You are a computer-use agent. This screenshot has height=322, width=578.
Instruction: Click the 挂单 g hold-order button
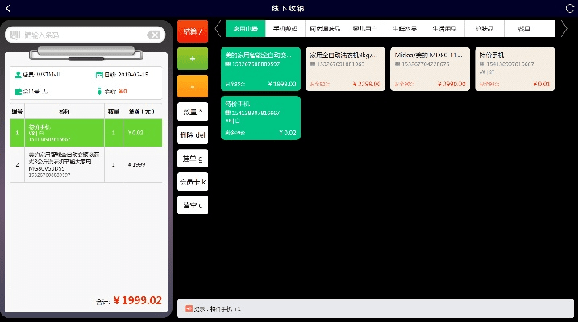coord(193,159)
